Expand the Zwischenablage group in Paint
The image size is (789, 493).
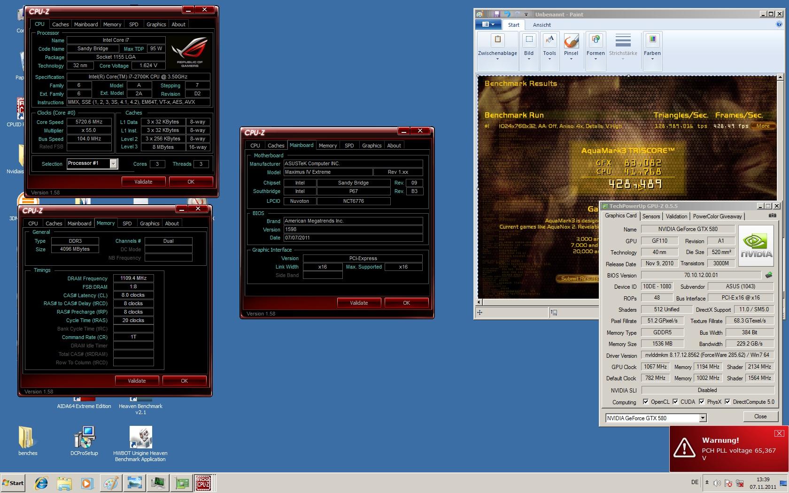[x=497, y=52]
